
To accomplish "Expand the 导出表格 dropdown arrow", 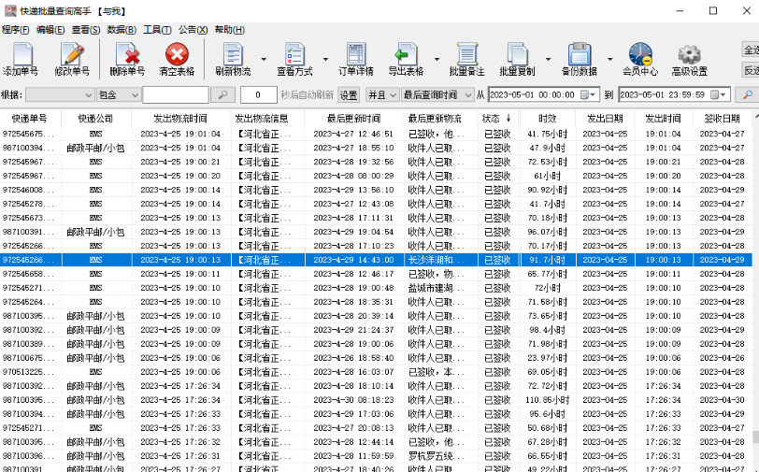I will click(437, 59).
